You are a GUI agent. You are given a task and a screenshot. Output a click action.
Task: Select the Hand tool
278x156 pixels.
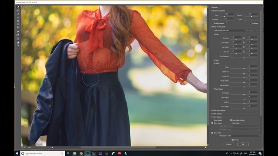[18, 42]
